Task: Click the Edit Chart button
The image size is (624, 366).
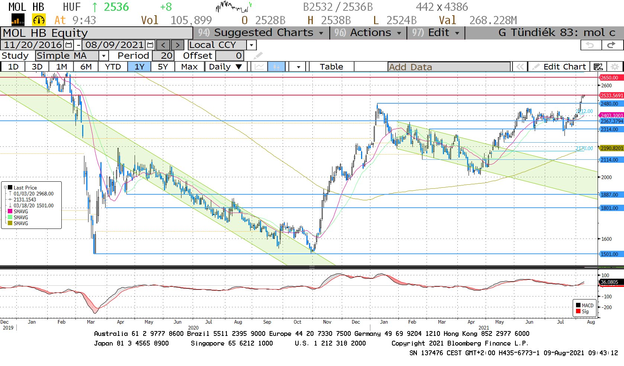Action: click(x=559, y=67)
